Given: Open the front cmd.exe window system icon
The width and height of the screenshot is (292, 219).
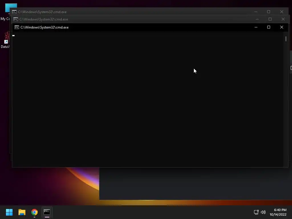Looking at the screenshot, I should pyautogui.click(x=17, y=27).
